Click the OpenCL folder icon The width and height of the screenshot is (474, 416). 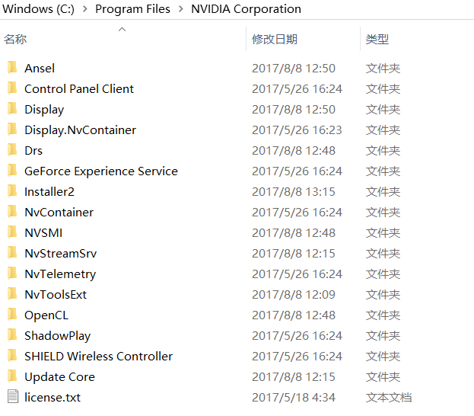pos(12,315)
